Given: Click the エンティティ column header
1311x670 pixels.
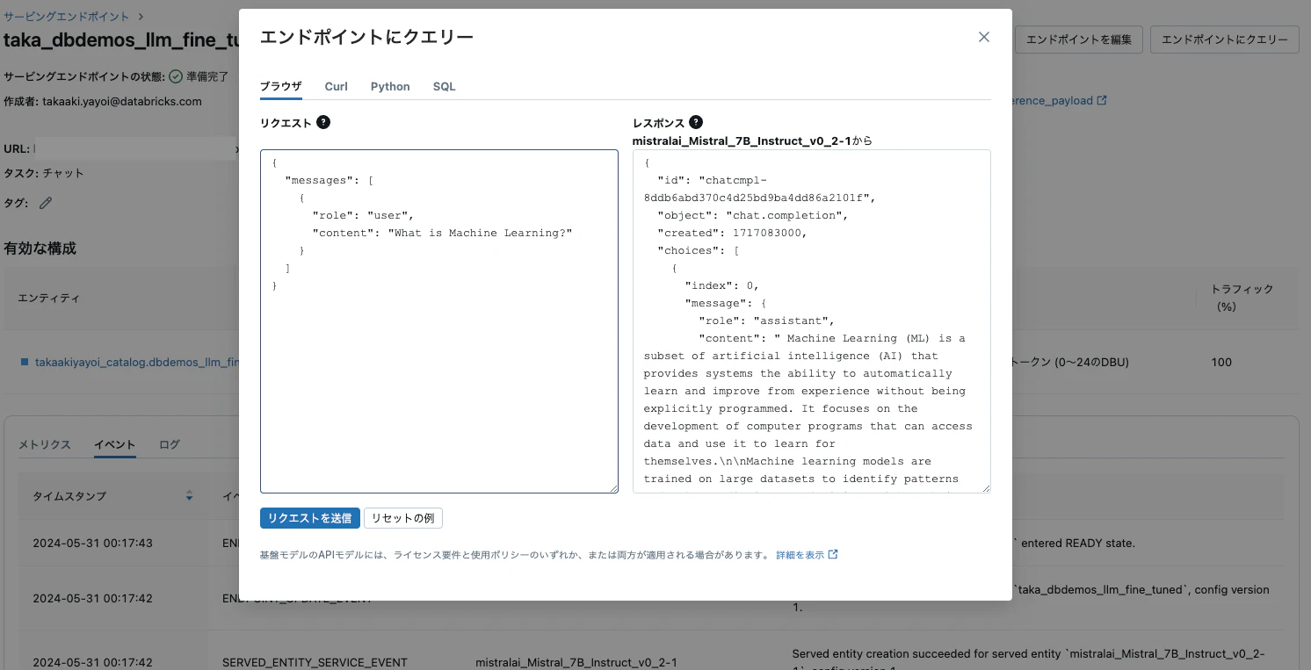Looking at the screenshot, I should 49,299.
